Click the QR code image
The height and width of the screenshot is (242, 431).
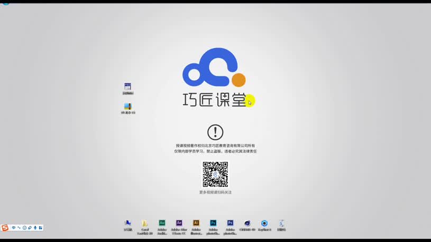coord(215,175)
